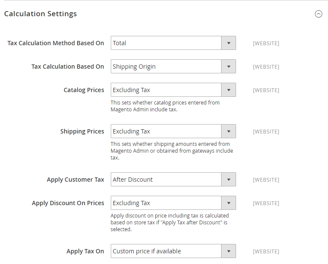
Task: Click the Catalog Prices label
Action: pos(84,90)
